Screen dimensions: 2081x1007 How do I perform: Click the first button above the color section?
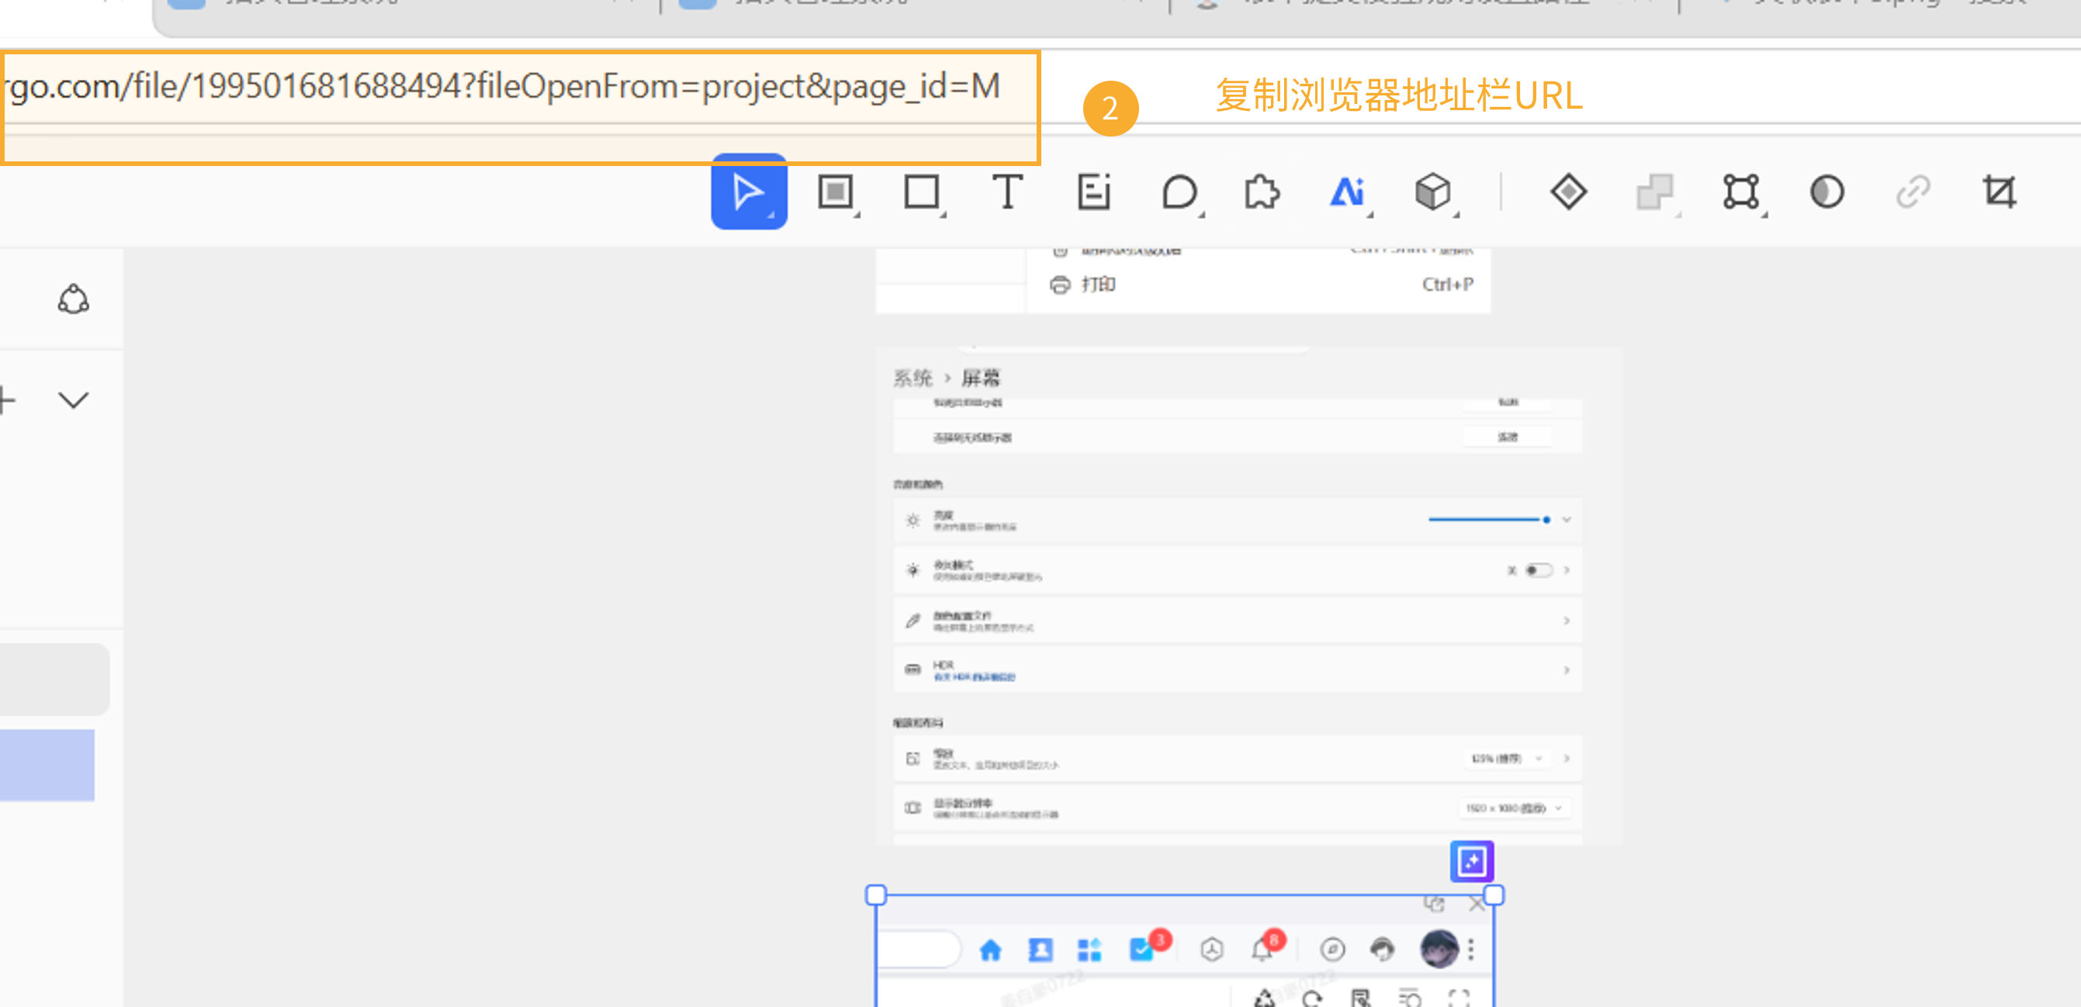click(1508, 402)
